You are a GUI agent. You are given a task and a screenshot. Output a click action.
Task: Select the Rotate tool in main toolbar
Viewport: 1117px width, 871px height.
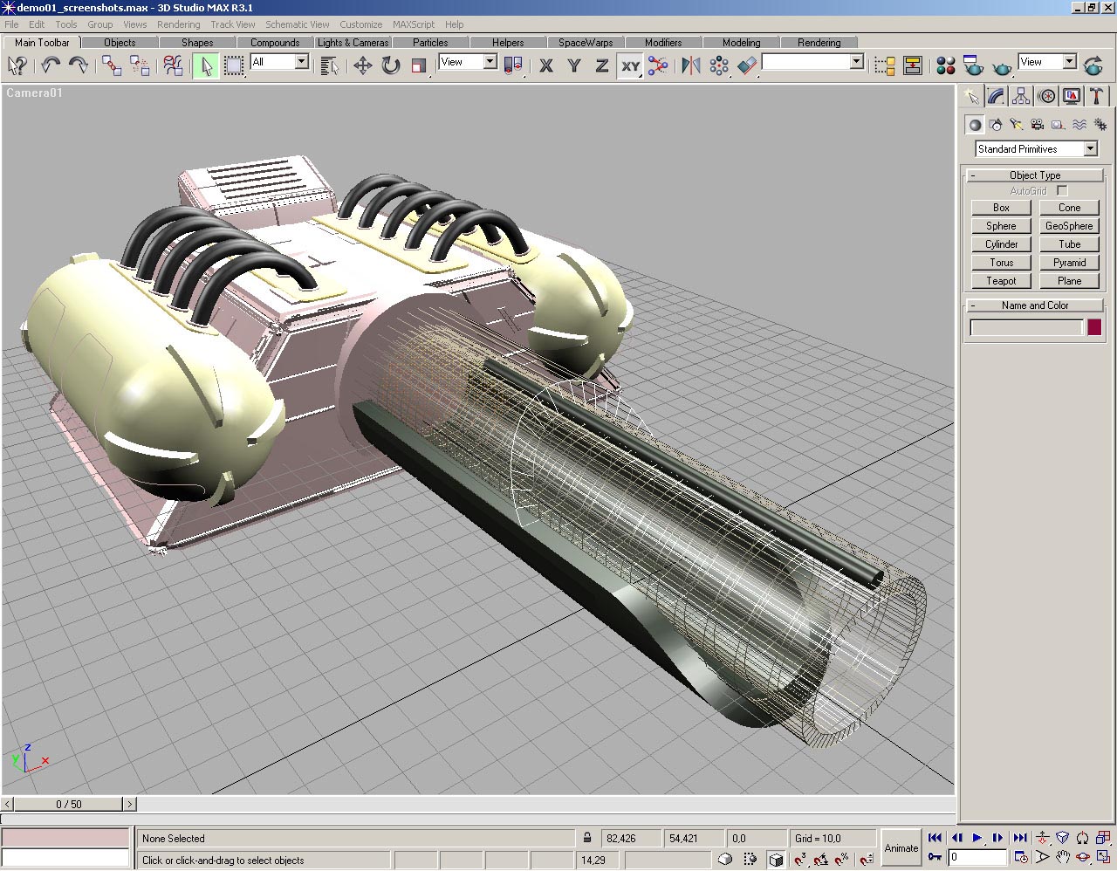391,65
